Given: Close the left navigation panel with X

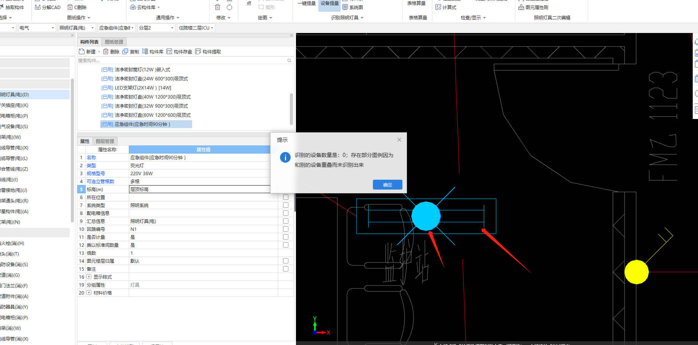Looking at the screenshot, I should [x=72, y=35].
